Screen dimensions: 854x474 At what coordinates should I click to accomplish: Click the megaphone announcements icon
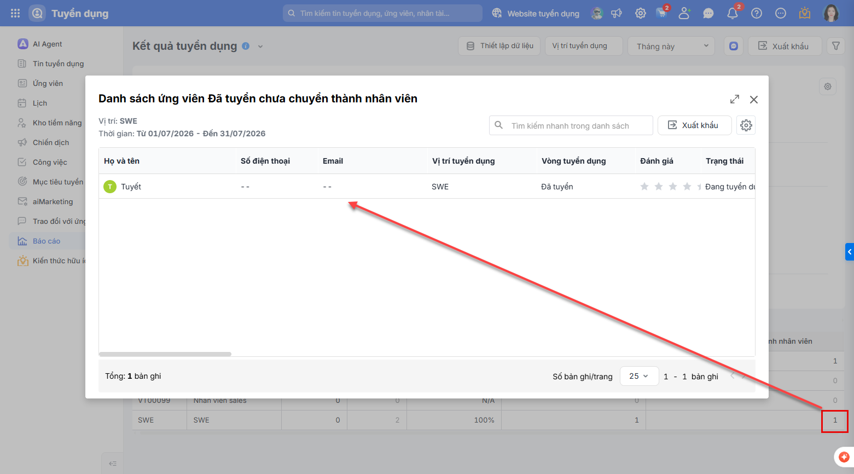click(617, 13)
